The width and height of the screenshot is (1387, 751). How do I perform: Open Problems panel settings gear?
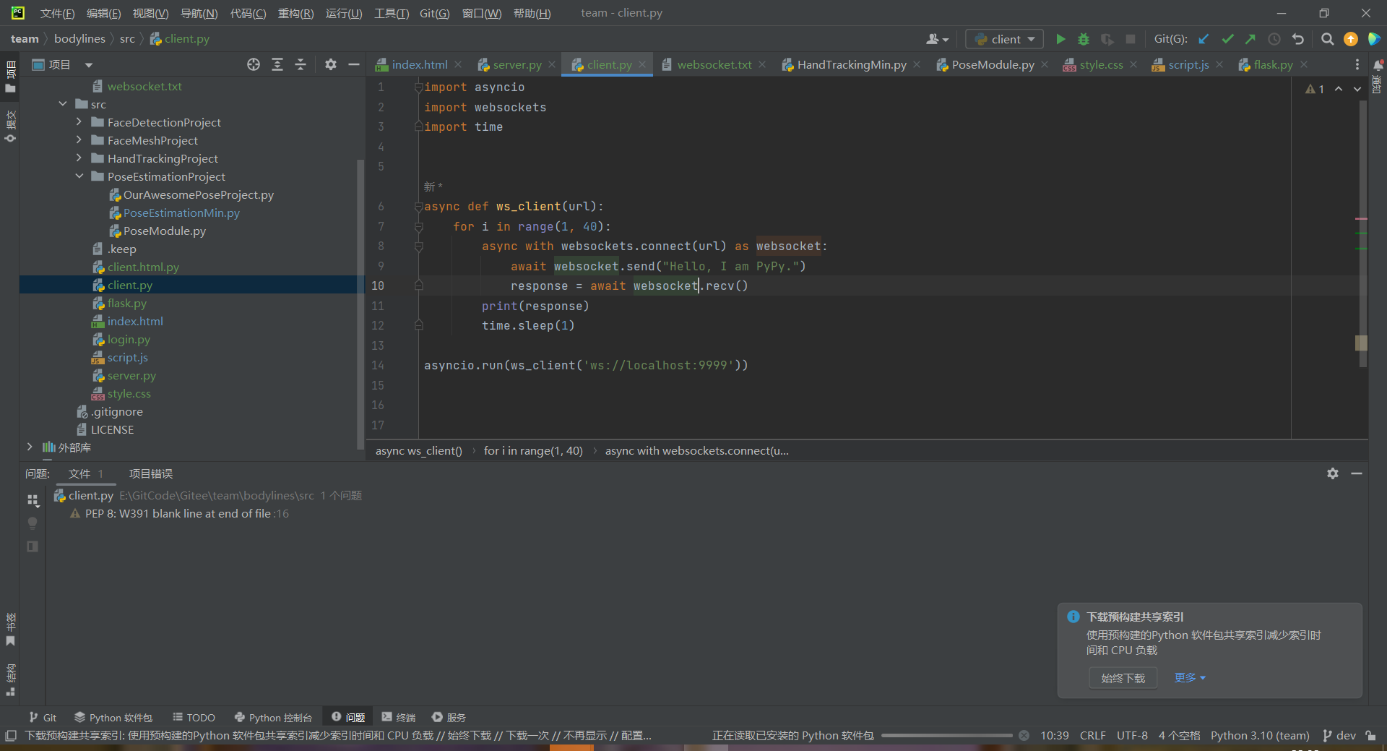click(1333, 473)
